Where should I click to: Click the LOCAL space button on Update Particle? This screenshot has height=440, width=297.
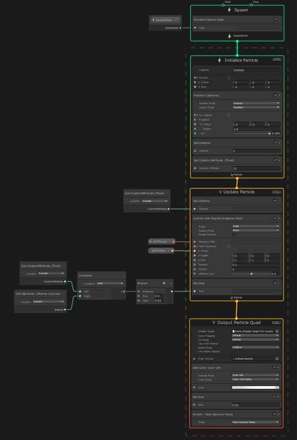276,192
